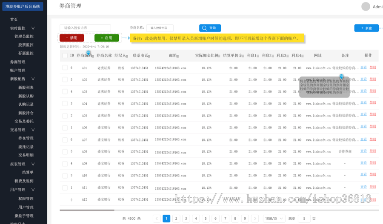Click the 查询 search button
This screenshot has width=383, height=224.
[x=210, y=28]
